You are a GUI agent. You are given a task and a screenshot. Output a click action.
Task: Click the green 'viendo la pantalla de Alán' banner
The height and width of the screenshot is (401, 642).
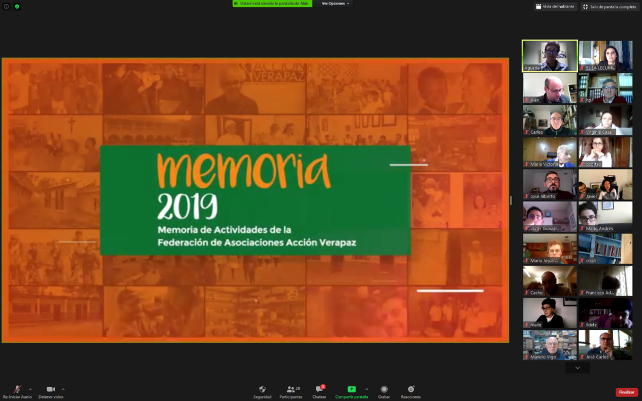(272, 3)
